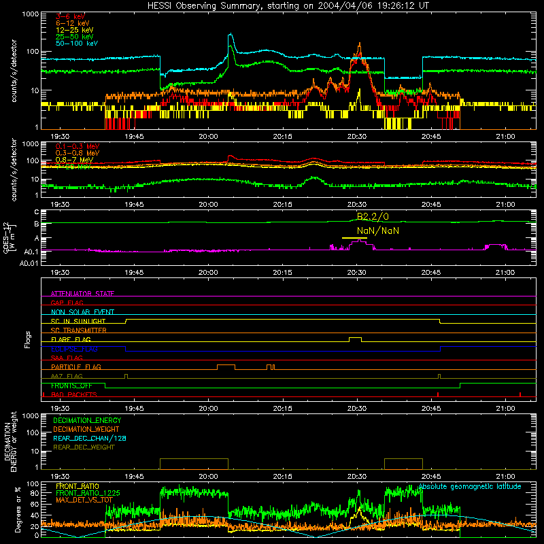
Task: Click the MAX_DET_VS_TOT legend label
Action: click(x=84, y=500)
